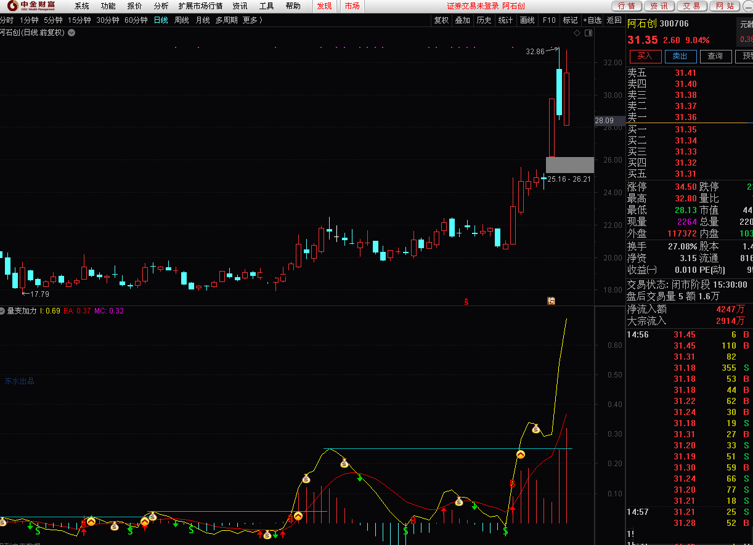Click the stock code 300706
The image size is (753, 545).
tap(674, 24)
